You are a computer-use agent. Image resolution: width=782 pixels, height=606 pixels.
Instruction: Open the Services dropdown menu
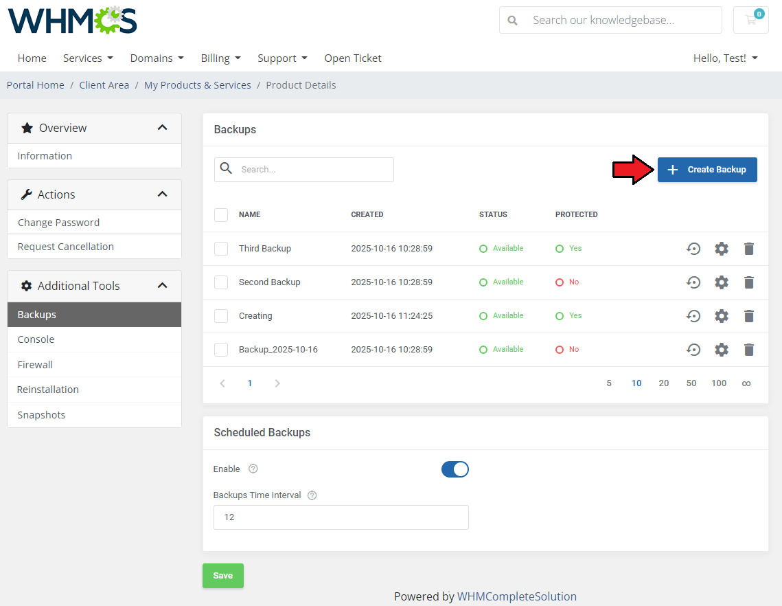(88, 58)
